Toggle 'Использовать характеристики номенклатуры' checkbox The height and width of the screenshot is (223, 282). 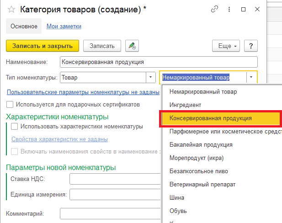click(x=15, y=127)
